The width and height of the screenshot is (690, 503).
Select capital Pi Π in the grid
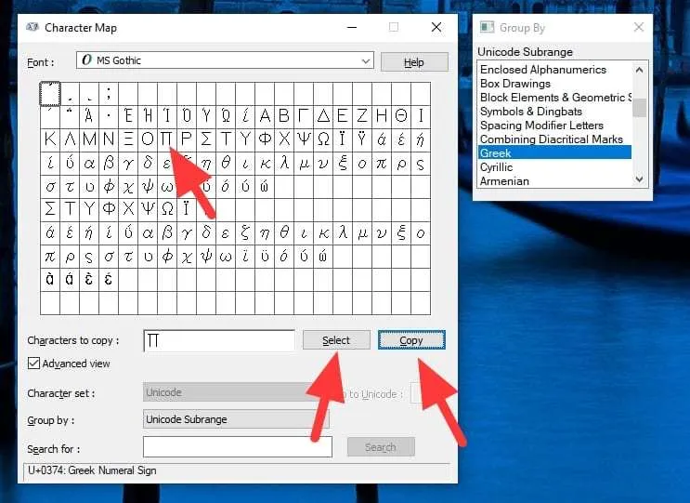[167, 139]
